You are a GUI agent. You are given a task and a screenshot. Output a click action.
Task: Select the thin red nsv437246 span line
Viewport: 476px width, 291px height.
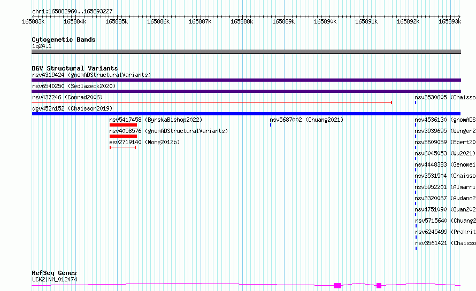coord(212,103)
